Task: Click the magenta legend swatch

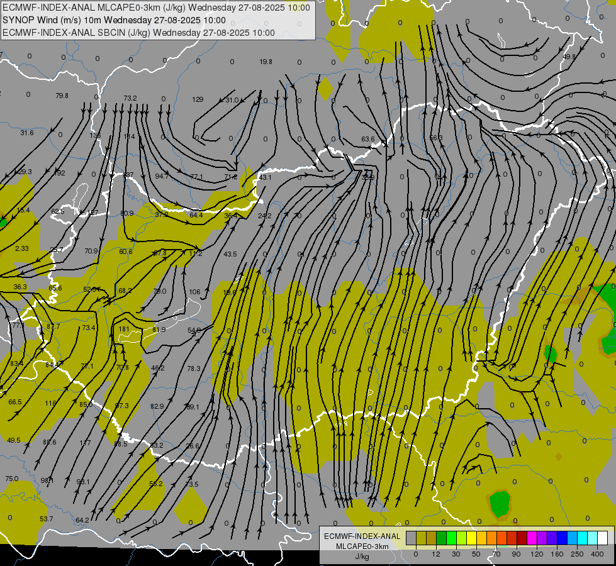Action: click(x=532, y=538)
